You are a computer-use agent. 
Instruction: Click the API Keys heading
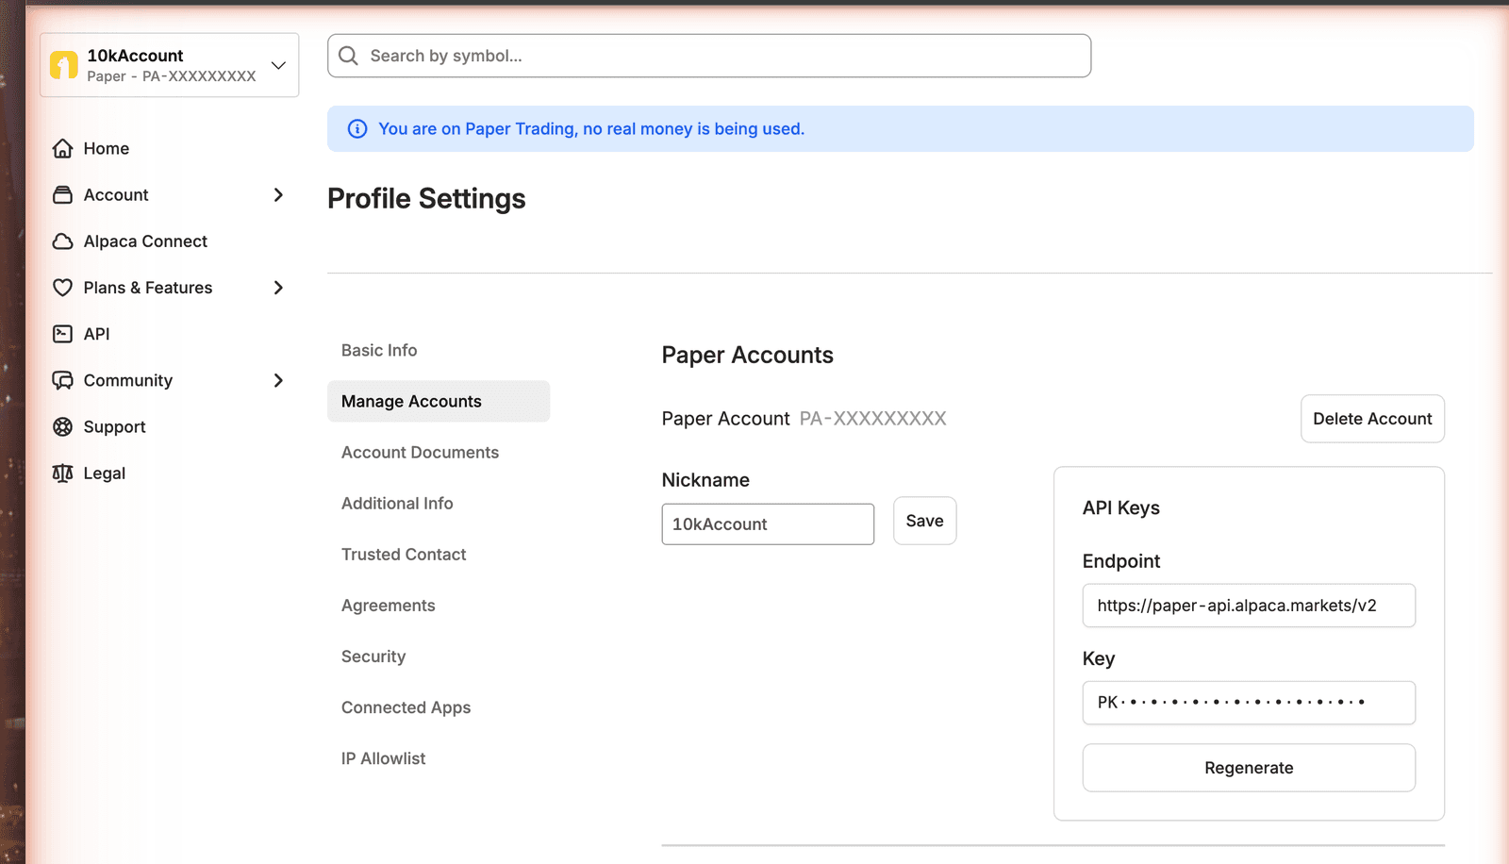pos(1120,507)
